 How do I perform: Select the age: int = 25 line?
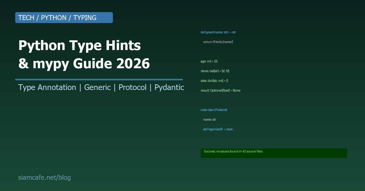point(209,61)
